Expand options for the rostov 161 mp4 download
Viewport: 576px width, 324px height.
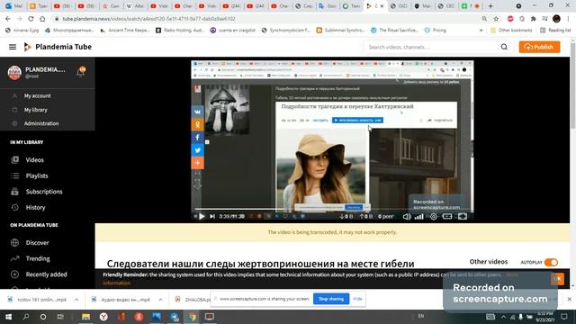click(x=76, y=300)
